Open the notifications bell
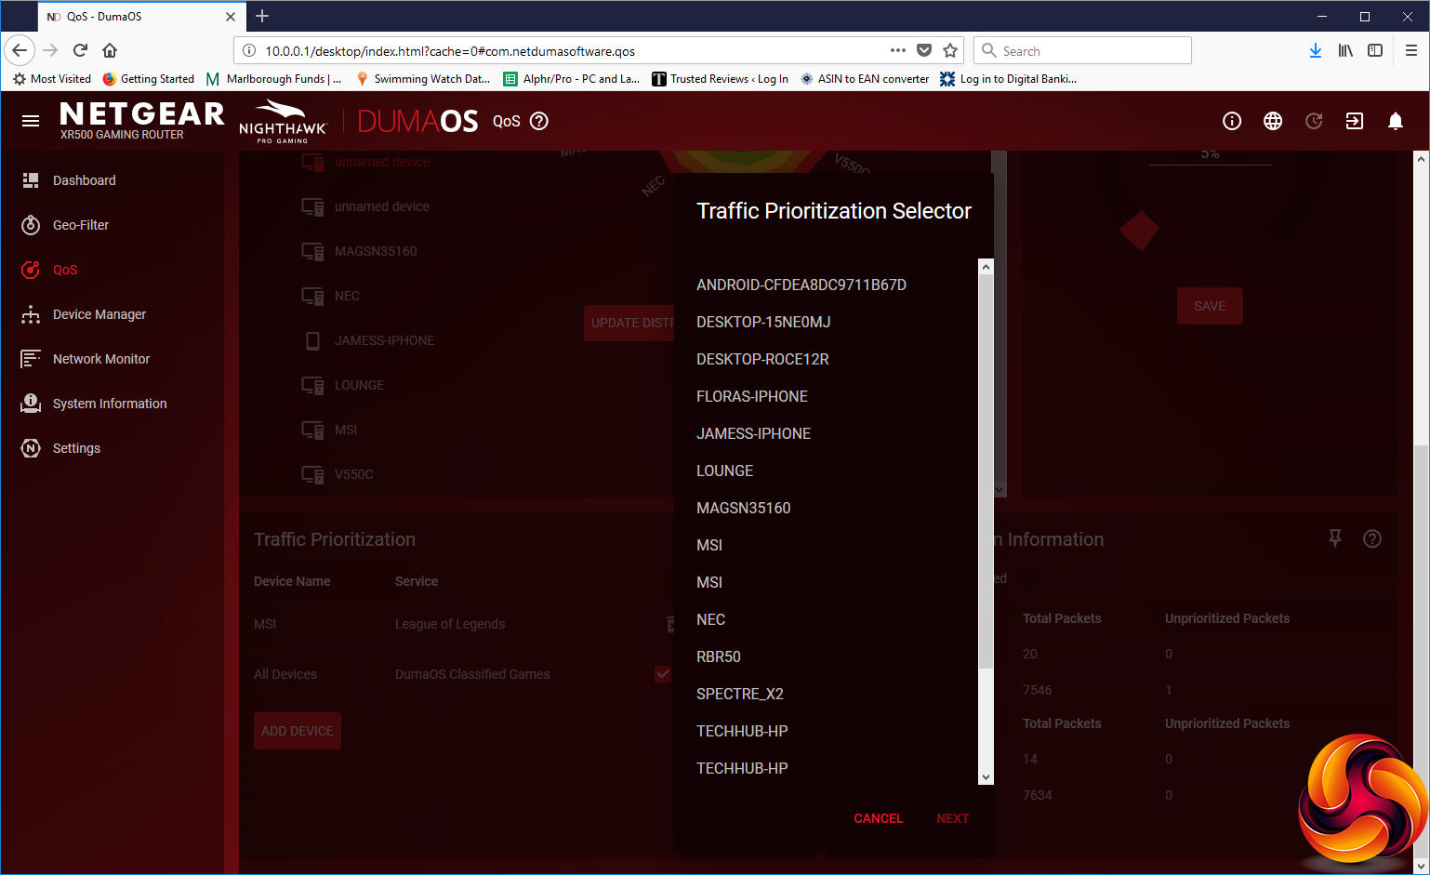Screen dimensions: 1430x875 tap(1396, 121)
